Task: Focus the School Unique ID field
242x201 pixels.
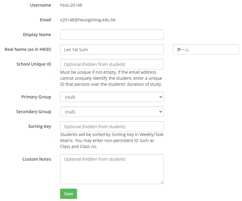Action: (x=112, y=64)
